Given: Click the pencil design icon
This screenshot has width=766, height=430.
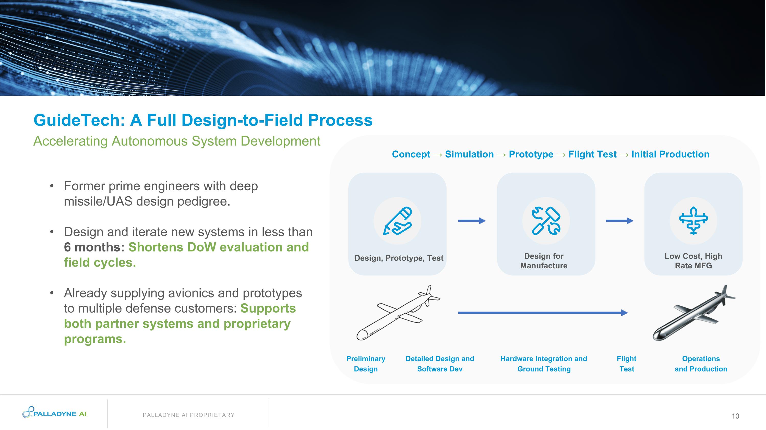Looking at the screenshot, I should click(397, 221).
